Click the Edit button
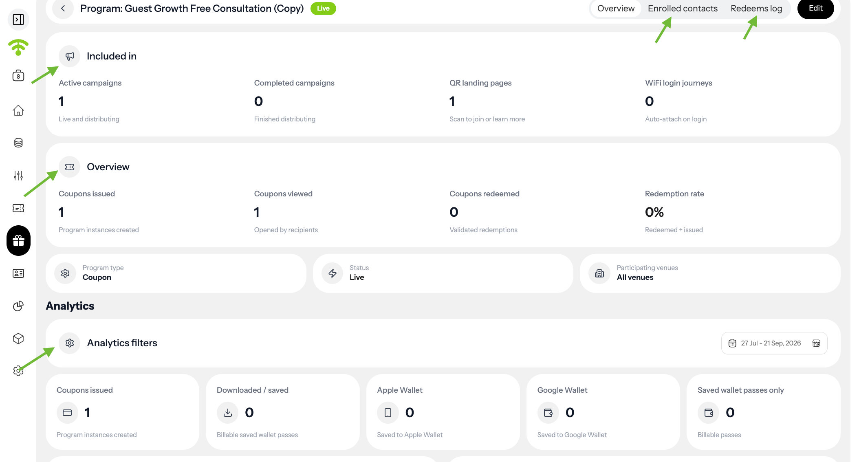The width and height of the screenshot is (859, 462). click(816, 8)
